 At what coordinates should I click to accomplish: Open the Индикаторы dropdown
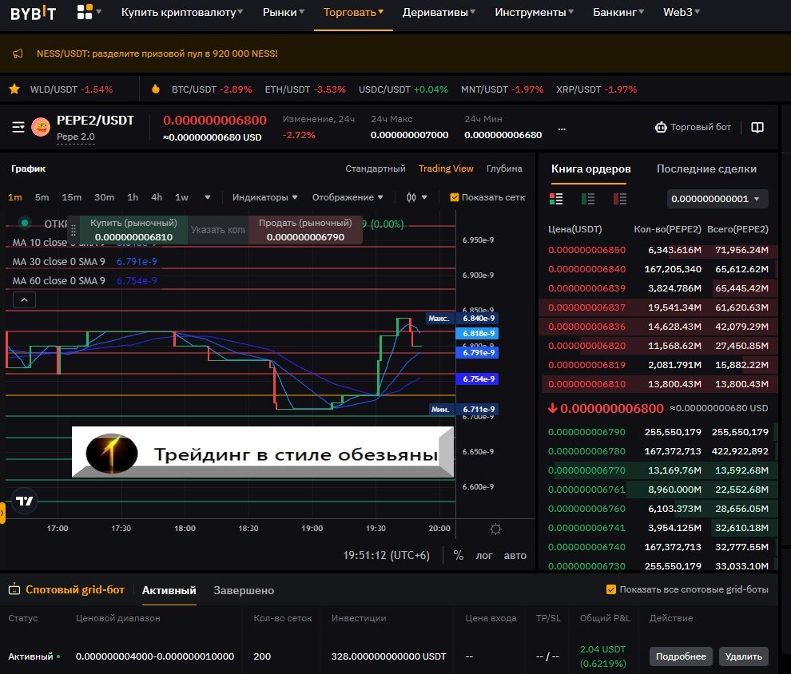tap(264, 197)
